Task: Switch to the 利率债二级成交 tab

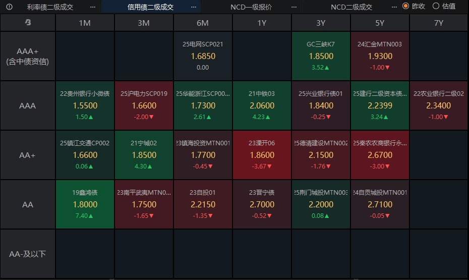Action: point(50,7)
